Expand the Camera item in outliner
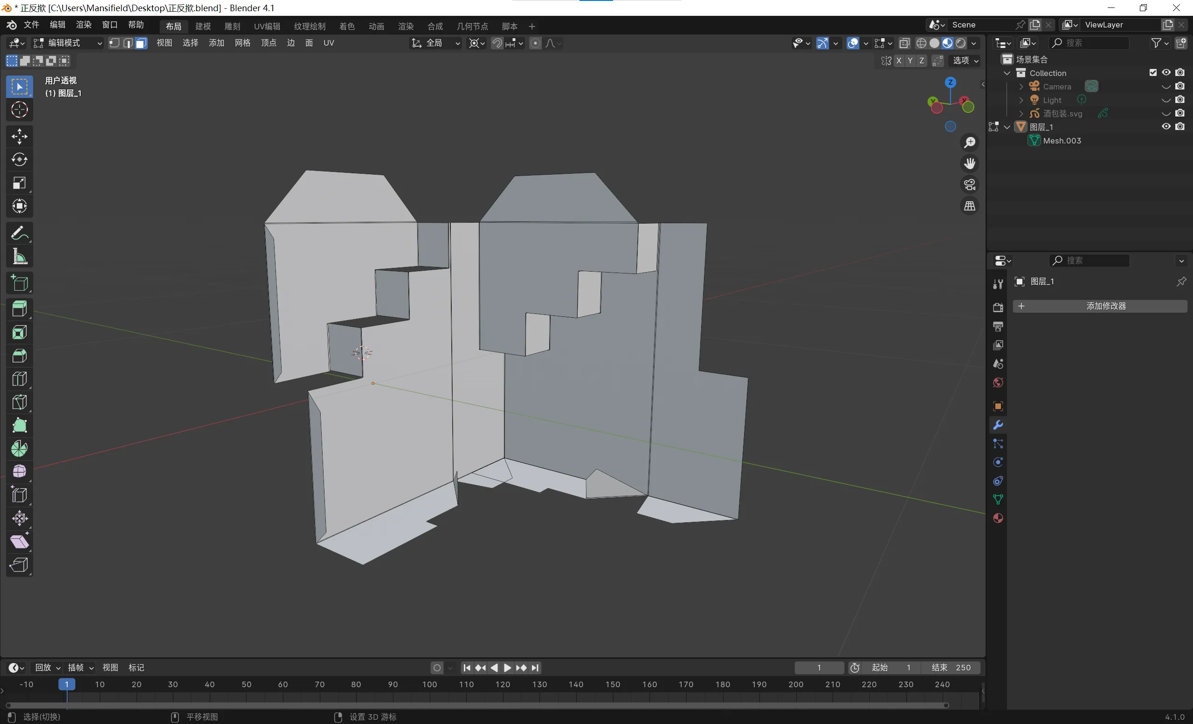The width and height of the screenshot is (1193, 724). click(1021, 87)
